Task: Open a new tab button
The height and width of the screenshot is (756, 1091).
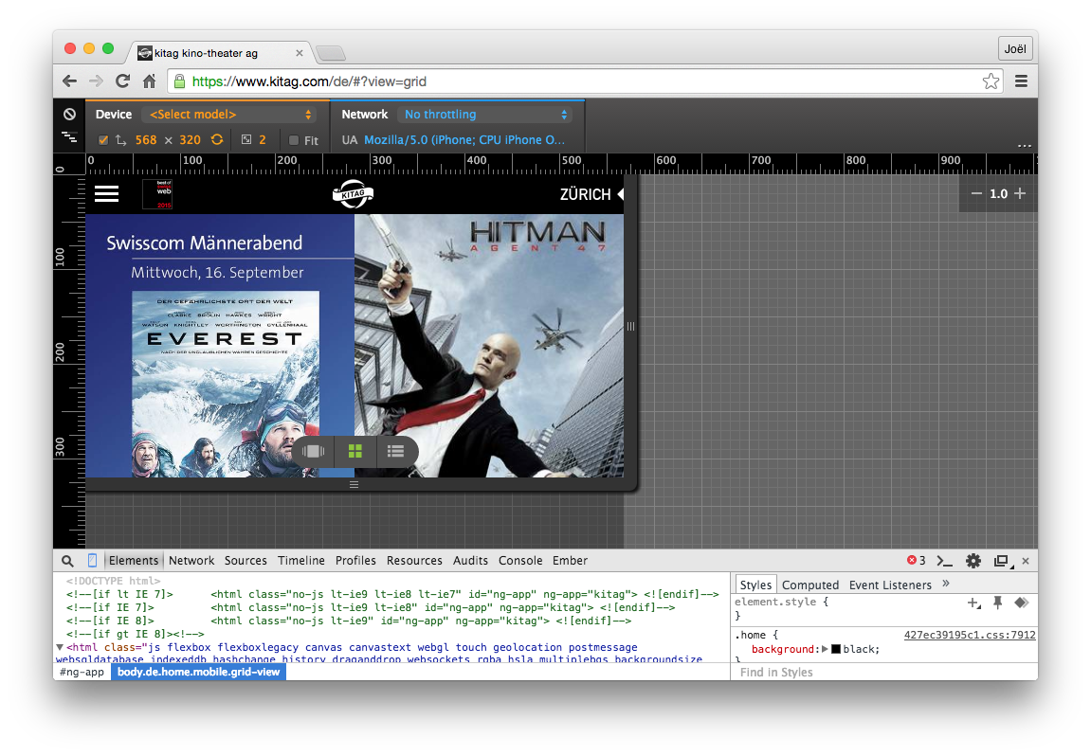Action: pos(330,53)
